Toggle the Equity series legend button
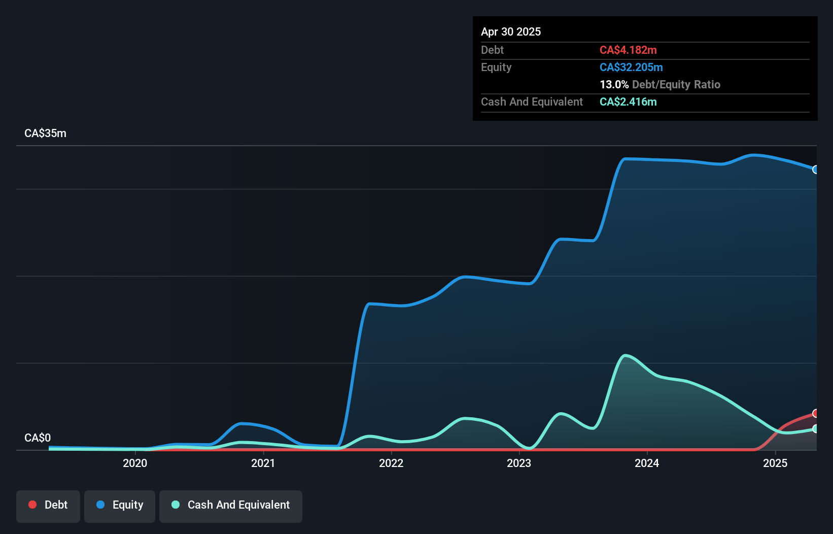 click(x=120, y=506)
